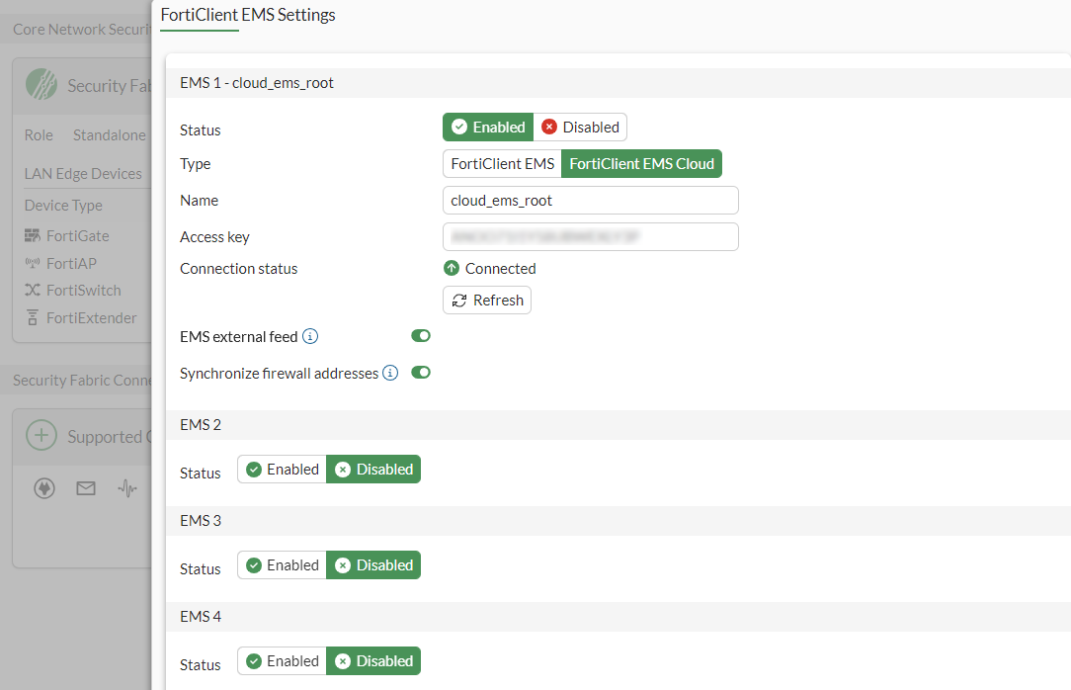Click the Access key field

coord(590,237)
